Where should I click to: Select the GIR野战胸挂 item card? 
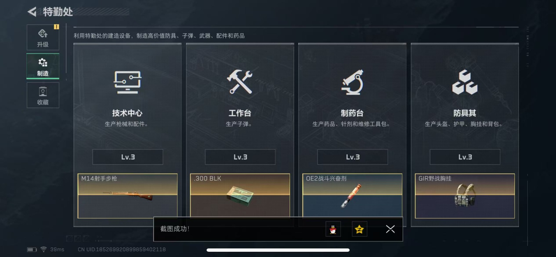click(x=465, y=196)
